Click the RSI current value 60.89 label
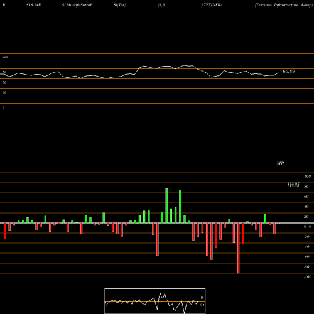 [x=289, y=72]
